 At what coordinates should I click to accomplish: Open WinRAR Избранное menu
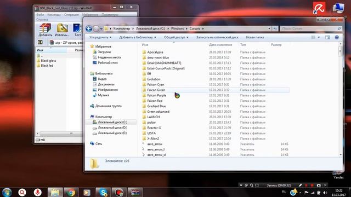point(90,15)
